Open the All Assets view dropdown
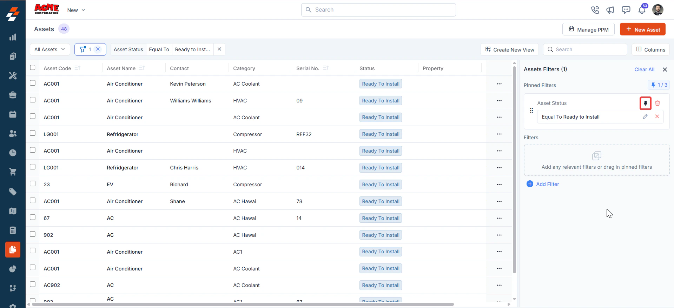The height and width of the screenshot is (308, 674). click(x=50, y=49)
